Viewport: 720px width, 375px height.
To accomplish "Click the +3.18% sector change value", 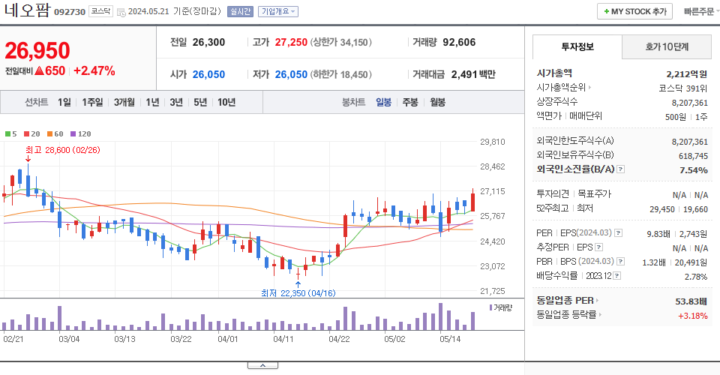I will (693, 316).
